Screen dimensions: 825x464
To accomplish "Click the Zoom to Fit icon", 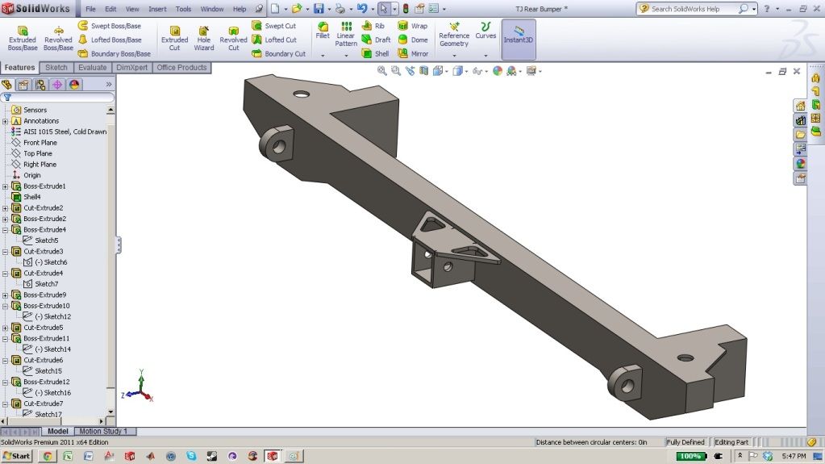I will [382, 70].
